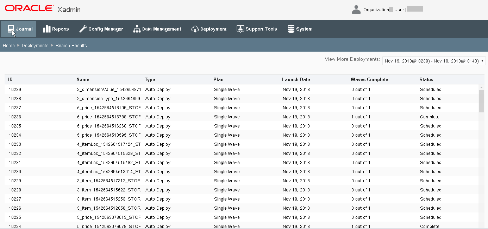Click Complete status for deployment 10236
This screenshot has height=229, width=488.
click(x=430, y=117)
